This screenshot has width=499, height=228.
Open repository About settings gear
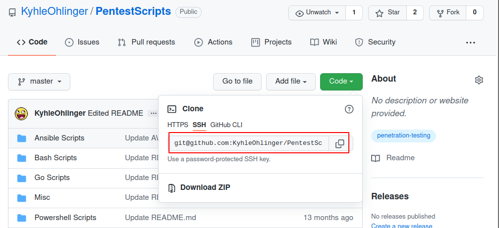479,80
